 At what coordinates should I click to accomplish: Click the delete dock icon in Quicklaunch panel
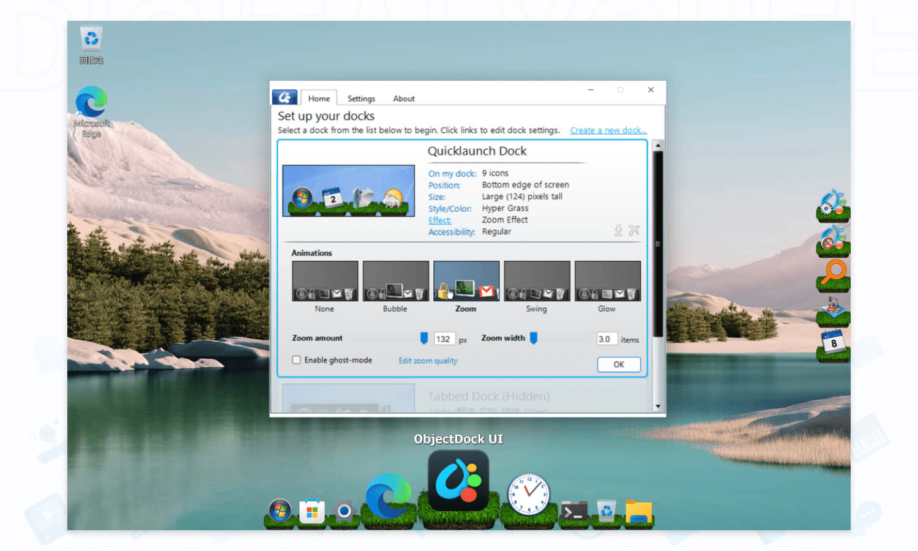pos(634,231)
